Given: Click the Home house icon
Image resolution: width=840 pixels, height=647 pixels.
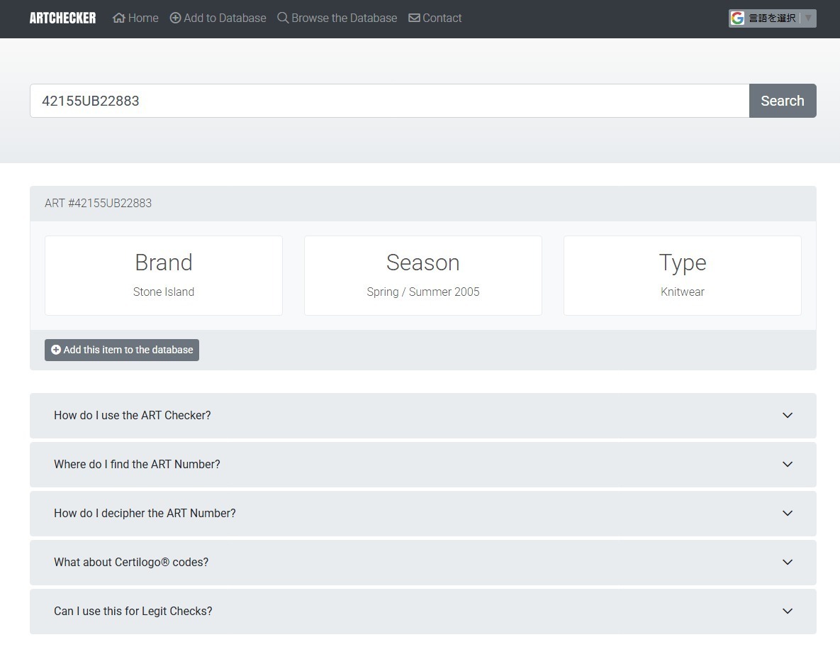Looking at the screenshot, I should tap(119, 18).
